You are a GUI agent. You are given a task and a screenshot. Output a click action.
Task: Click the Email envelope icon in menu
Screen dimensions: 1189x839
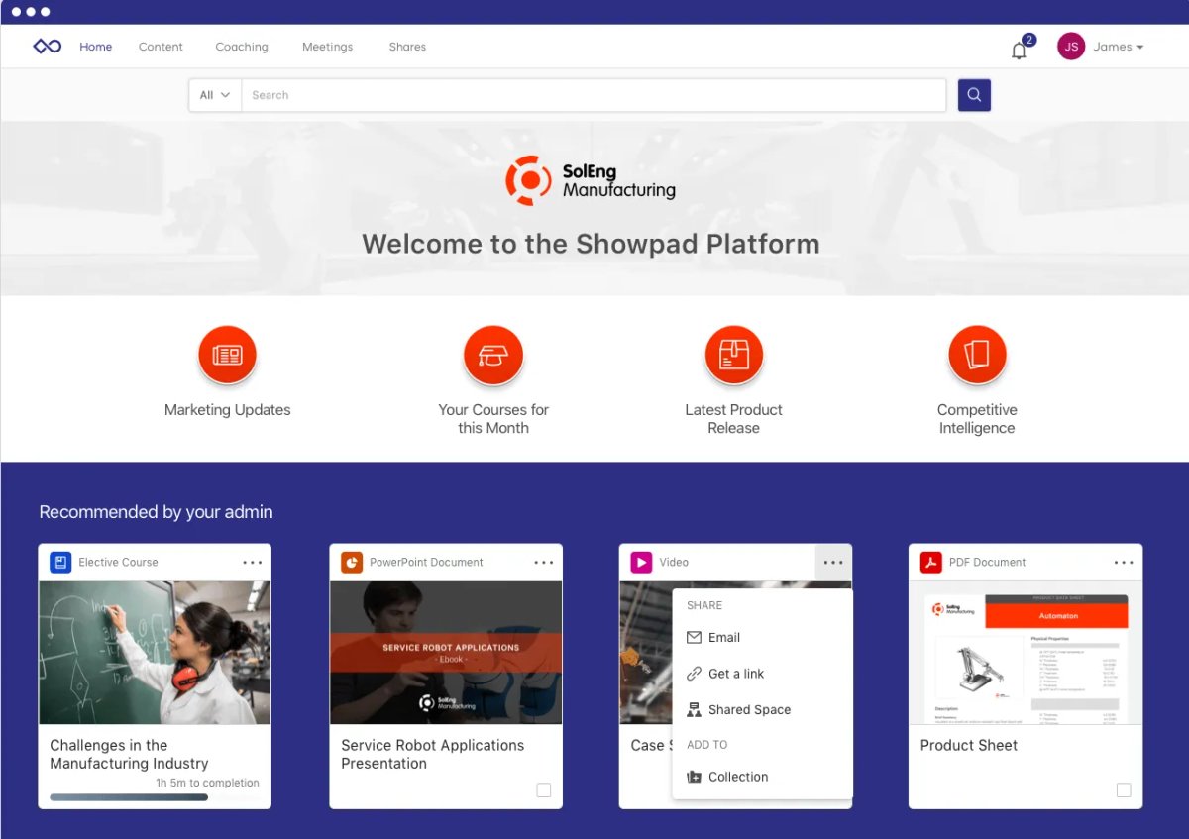pyautogui.click(x=694, y=638)
